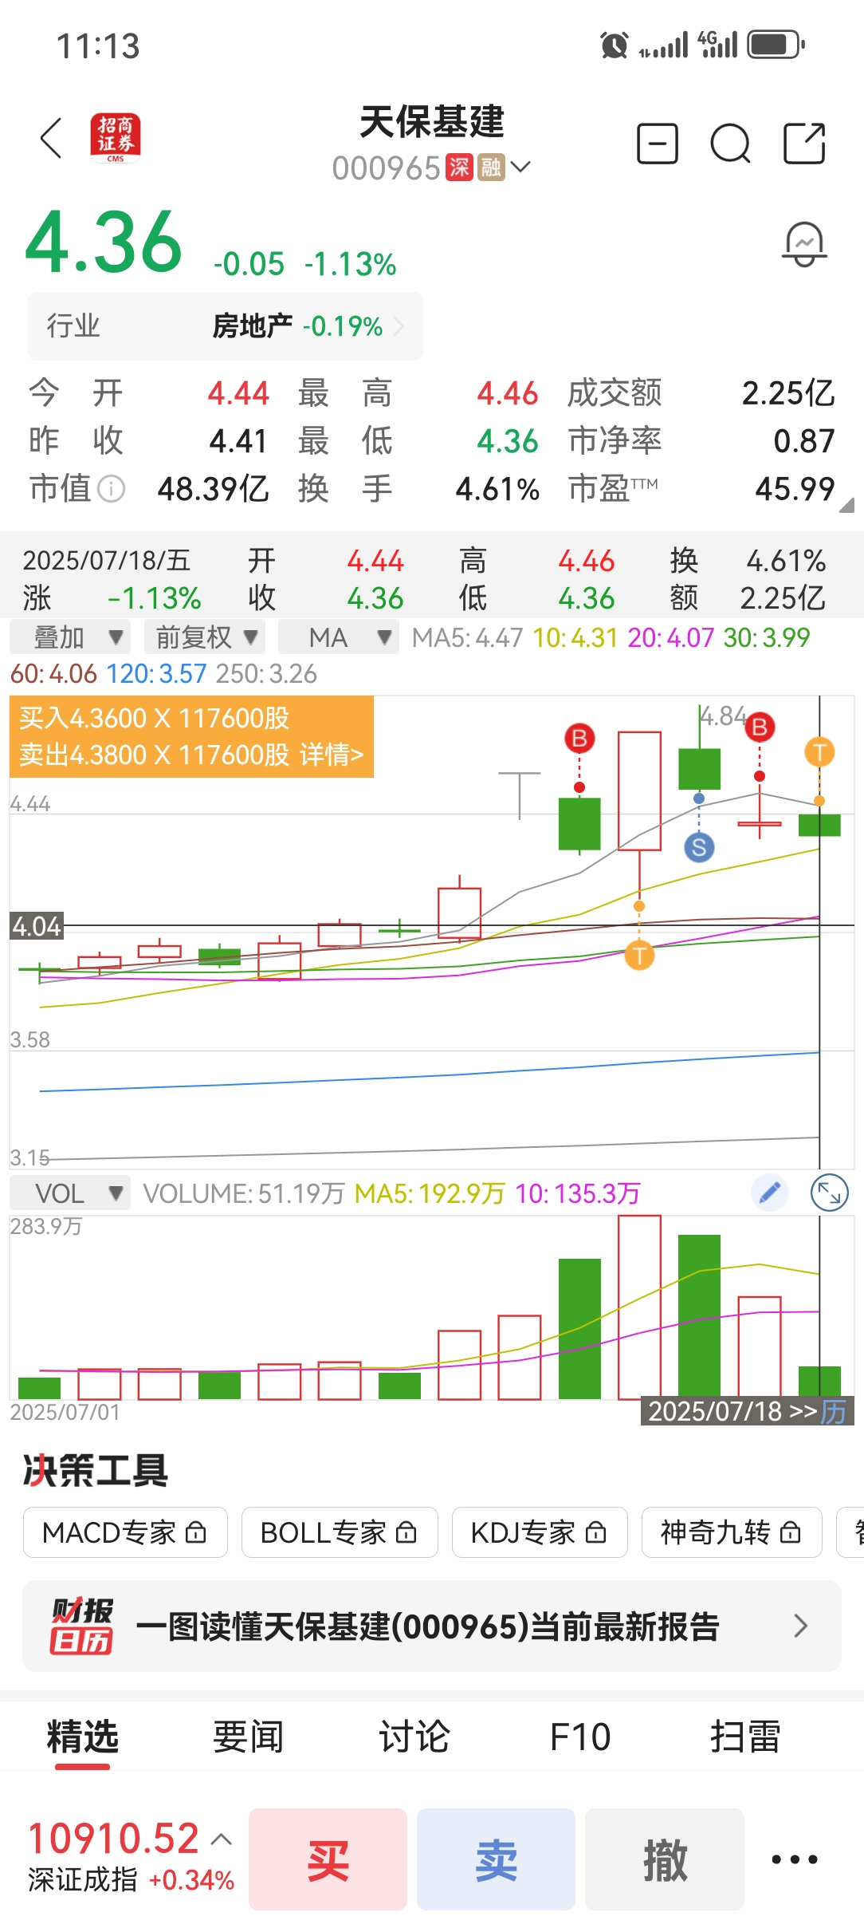Open the 财报日历 icon
The image size is (864, 1924).
tap(81, 1626)
